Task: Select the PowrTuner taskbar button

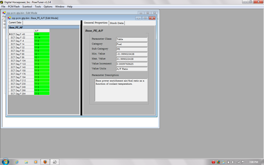Action: click(55, 162)
